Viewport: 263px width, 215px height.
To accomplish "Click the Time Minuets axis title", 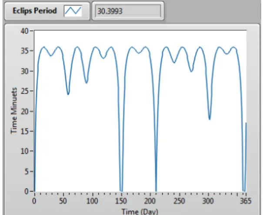I will click(x=14, y=111).
